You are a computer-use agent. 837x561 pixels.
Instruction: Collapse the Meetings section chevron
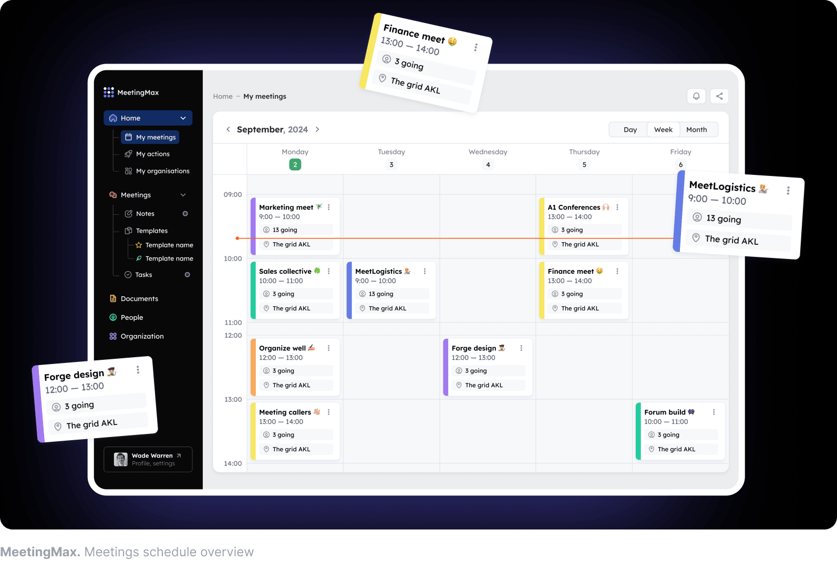click(x=183, y=195)
